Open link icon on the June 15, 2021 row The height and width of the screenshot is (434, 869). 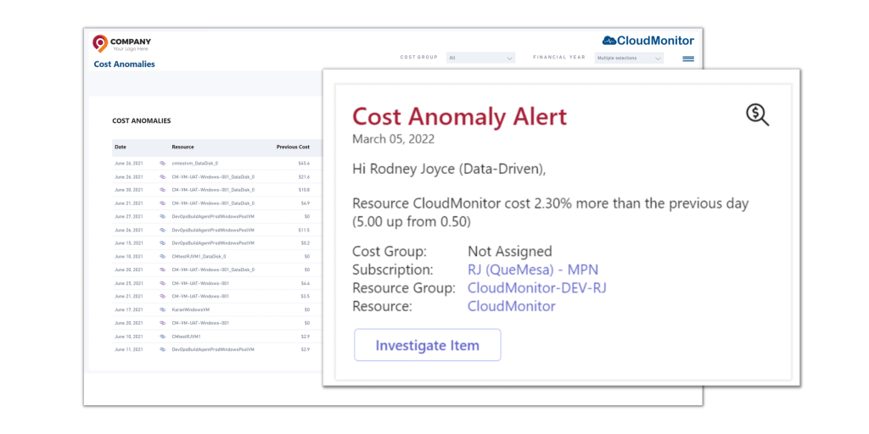point(162,243)
